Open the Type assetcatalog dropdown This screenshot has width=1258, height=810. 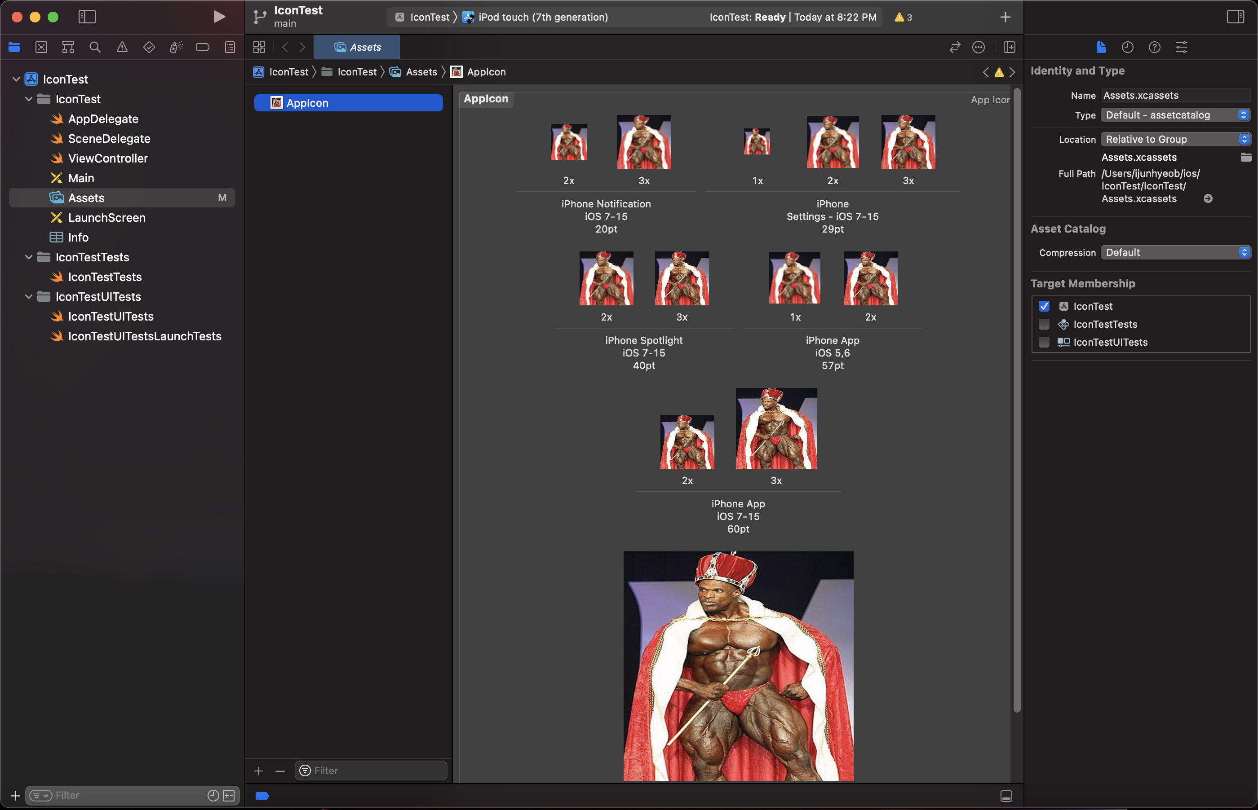pos(1174,115)
